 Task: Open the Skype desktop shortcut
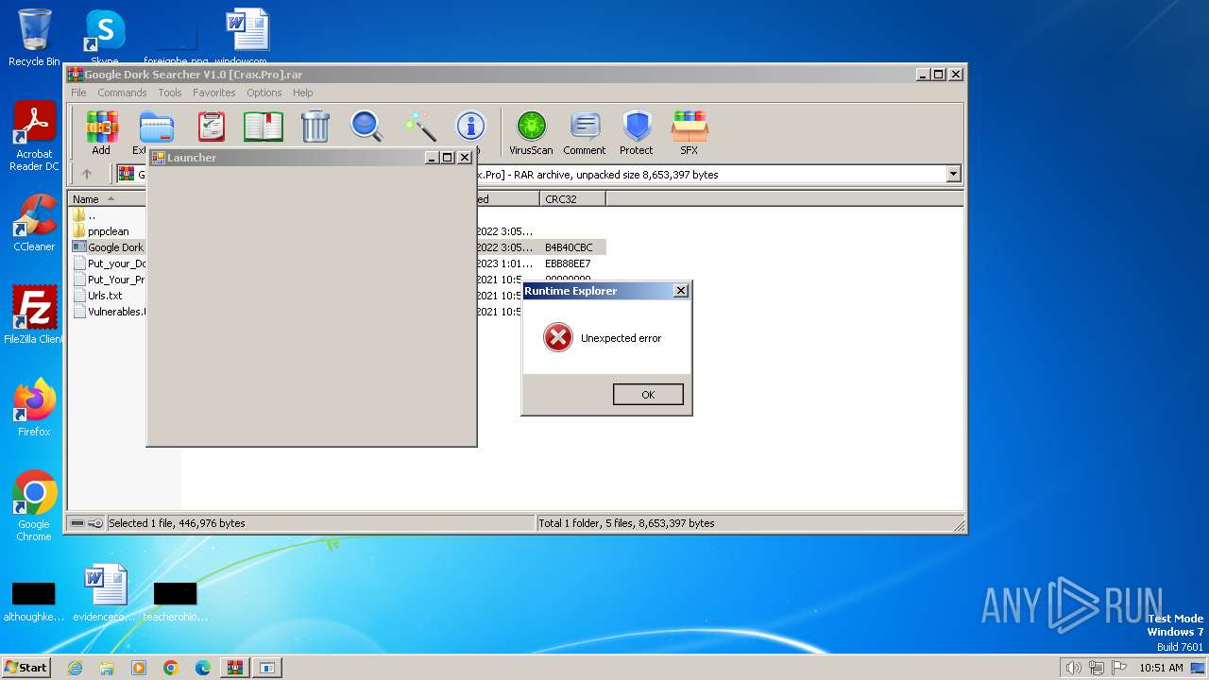[x=105, y=36]
